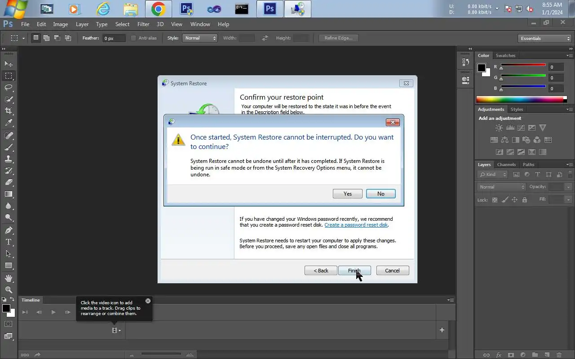Viewport: 575px width, 359px height.
Task: Select the Move tool
Action: coord(9,64)
